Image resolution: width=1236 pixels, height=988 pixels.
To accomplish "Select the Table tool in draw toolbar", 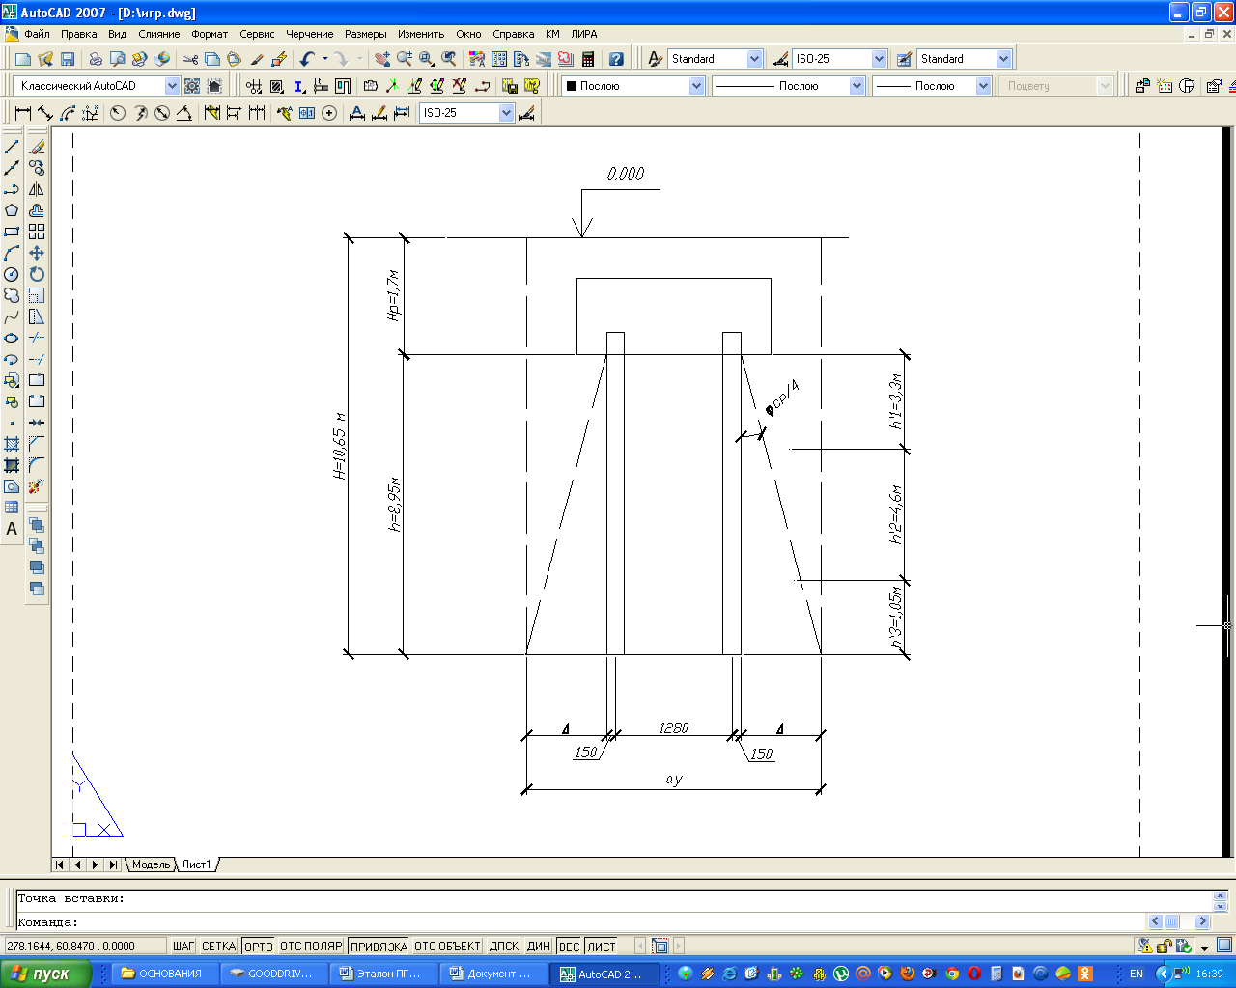I will tap(12, 508).
